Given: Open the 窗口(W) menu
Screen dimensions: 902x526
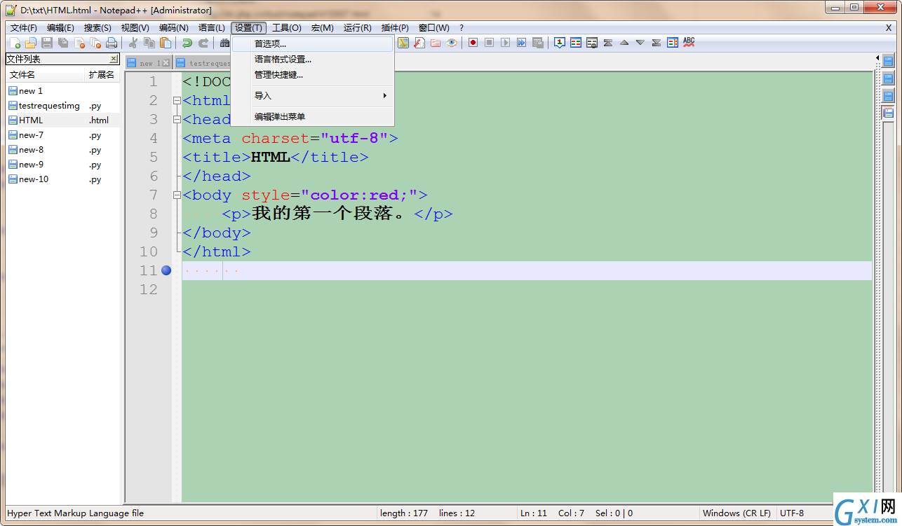Looking at the screenshot, I should (434, 28).
